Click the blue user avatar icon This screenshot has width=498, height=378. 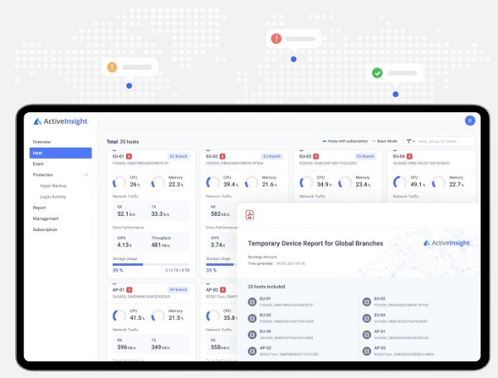click(x=469, y=120)
